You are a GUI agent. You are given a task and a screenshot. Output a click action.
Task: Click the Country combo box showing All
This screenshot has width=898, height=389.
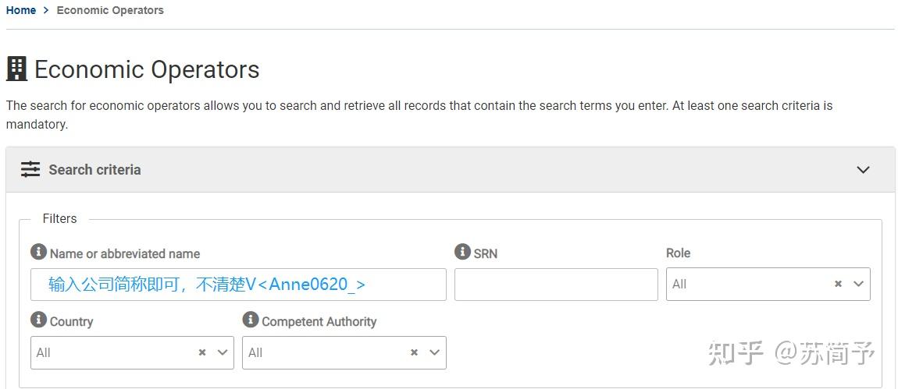tap(109, 352)
